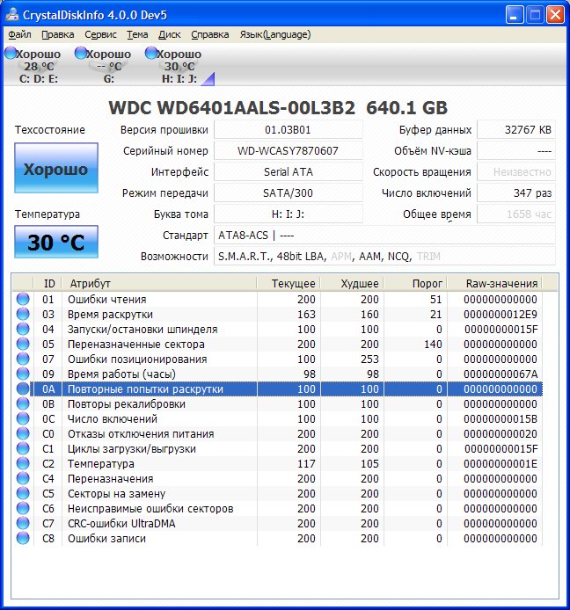Click status orb of Переназначенные сектора row
Viewport: 570px width, 610px height.
23,344
